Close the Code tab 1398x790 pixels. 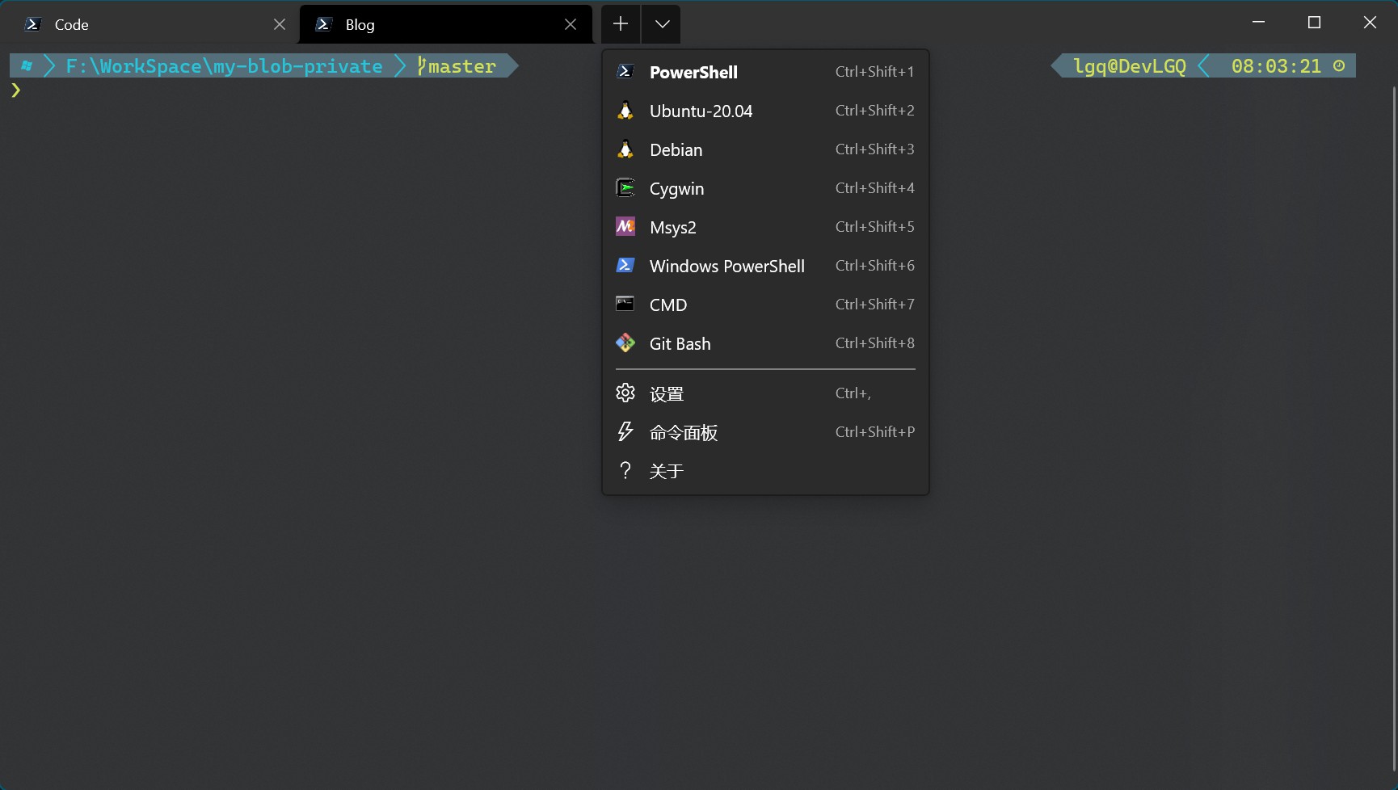(x=280, y=24)
